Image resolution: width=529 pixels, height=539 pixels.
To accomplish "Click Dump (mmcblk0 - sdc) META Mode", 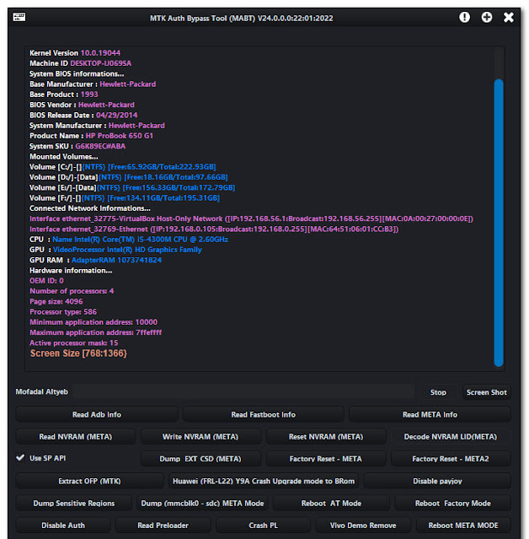I will tap(202, 504).
